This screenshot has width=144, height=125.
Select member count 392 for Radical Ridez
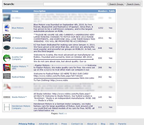pyautogui.click(x=100, y=77)
